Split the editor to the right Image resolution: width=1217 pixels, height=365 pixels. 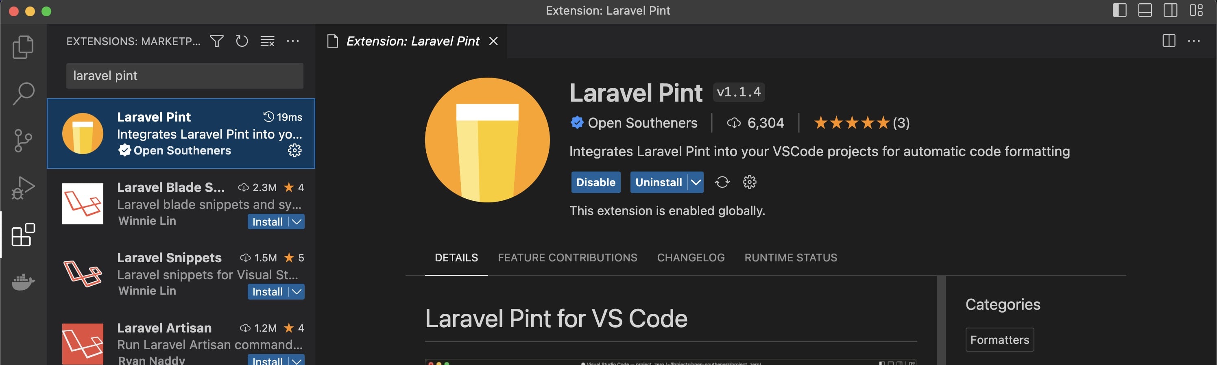(1169, 41)
